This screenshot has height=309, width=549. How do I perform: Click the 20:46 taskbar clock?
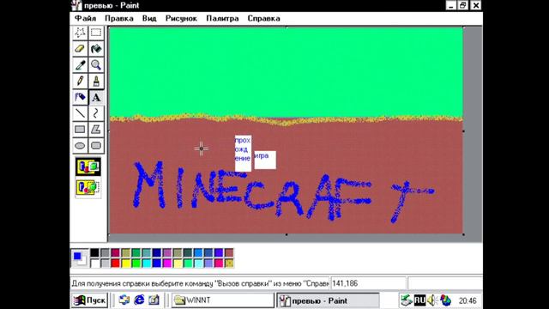[x=468, y=300]
